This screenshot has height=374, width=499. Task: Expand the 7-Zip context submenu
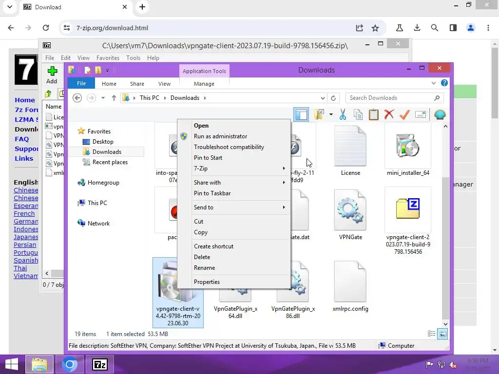(234, 168)
